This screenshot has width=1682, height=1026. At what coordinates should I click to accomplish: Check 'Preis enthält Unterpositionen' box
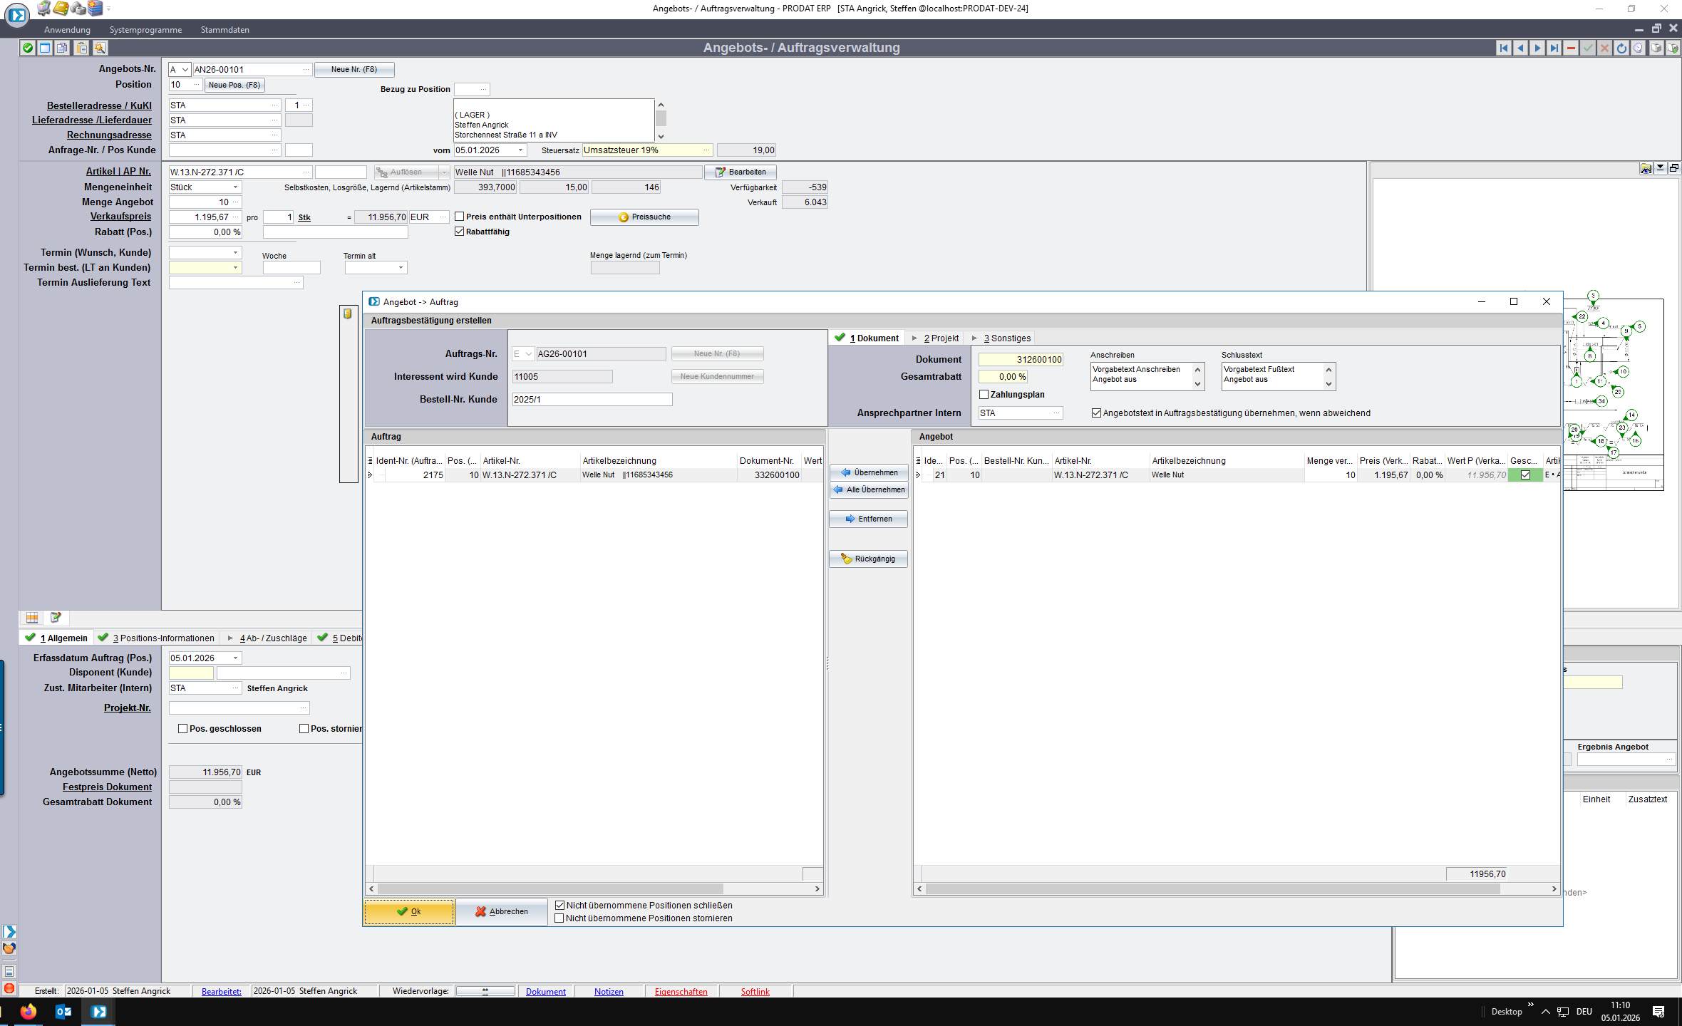[x=460, y=217]
